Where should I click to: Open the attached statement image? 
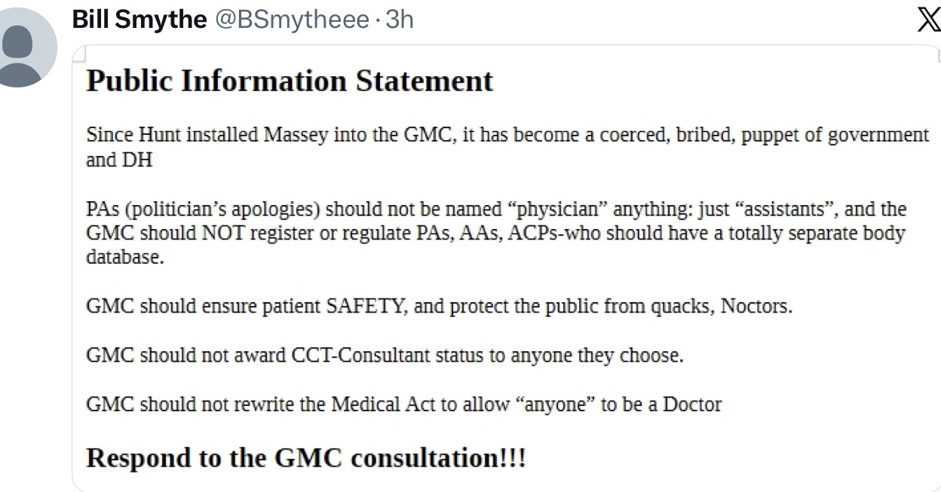click(505, 268)
